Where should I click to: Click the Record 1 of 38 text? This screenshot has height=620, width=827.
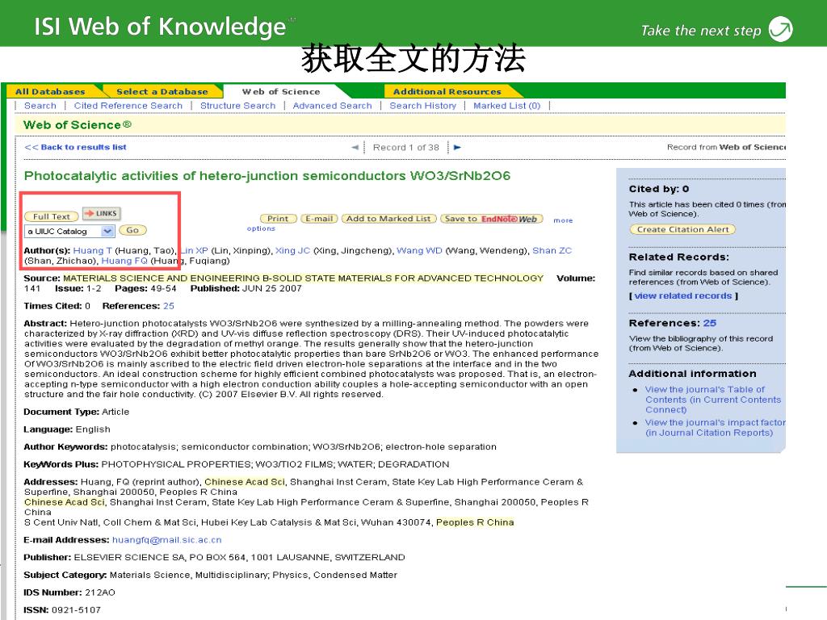coord(405,148)
